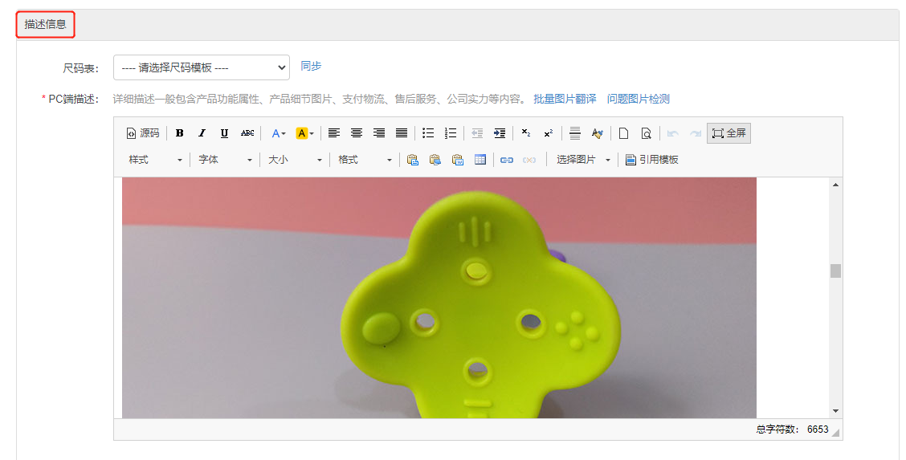Increase the indent
Image resolution: width=906 pixels, height=460 pixels.
(500, 133)
